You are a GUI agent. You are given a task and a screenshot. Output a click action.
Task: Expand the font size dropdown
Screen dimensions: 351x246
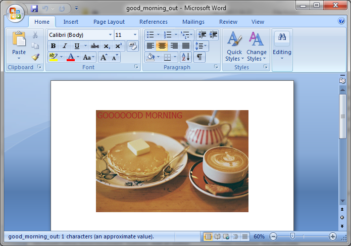point(135,35)
